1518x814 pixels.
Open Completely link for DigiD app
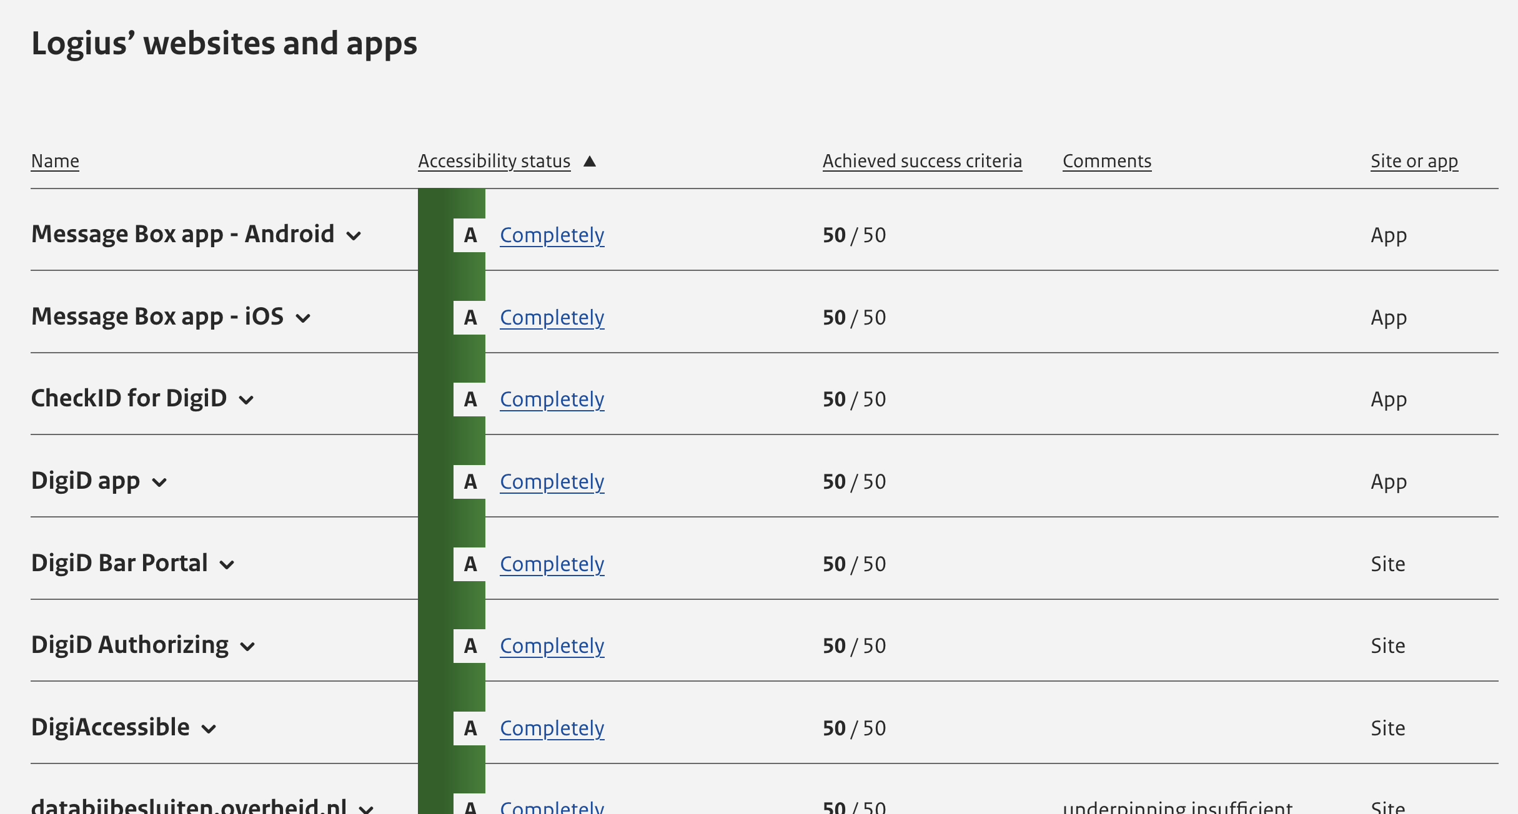point(552,482)
